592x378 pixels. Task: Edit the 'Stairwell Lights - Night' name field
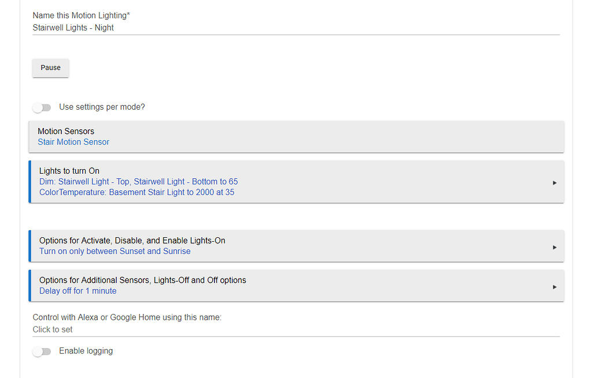[295, 27]
